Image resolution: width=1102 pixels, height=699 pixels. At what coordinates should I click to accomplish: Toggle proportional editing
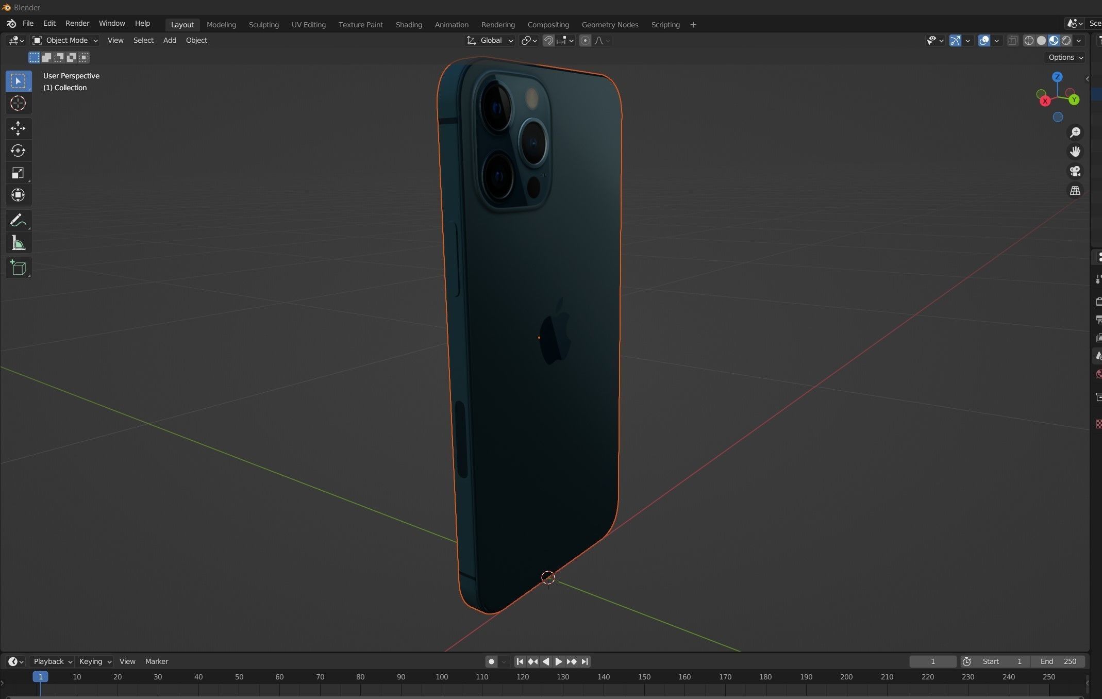tap(585, 41)
